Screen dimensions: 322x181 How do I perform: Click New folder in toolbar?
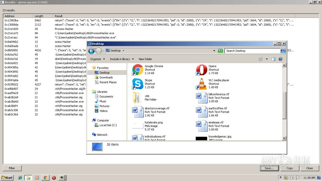[145, 59]
